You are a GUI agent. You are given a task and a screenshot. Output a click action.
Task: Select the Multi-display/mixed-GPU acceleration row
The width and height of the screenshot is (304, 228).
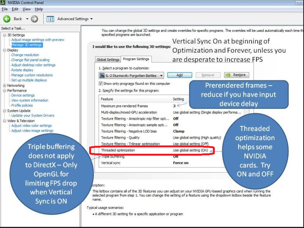coord(172,112)
